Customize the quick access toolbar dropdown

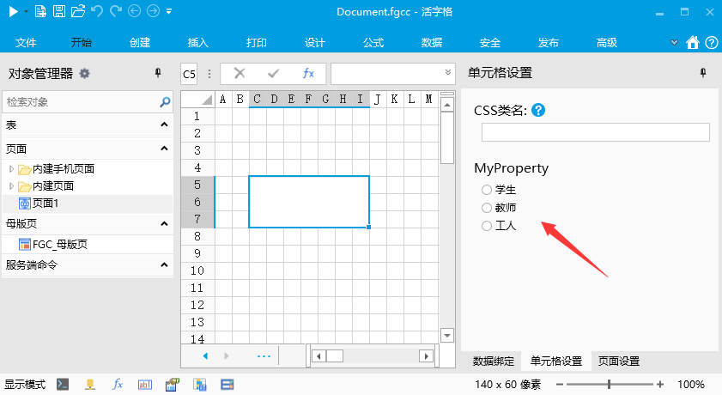point(169,11)
